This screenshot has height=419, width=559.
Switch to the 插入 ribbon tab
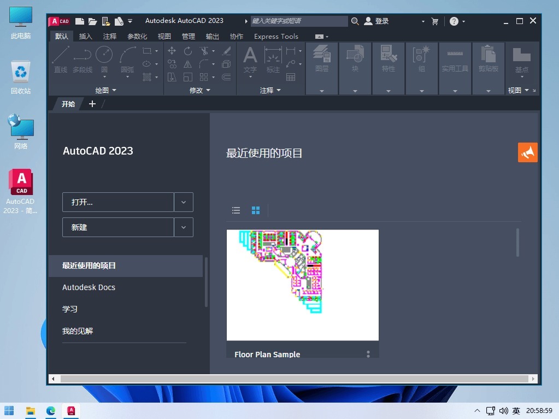pos(85,36)
